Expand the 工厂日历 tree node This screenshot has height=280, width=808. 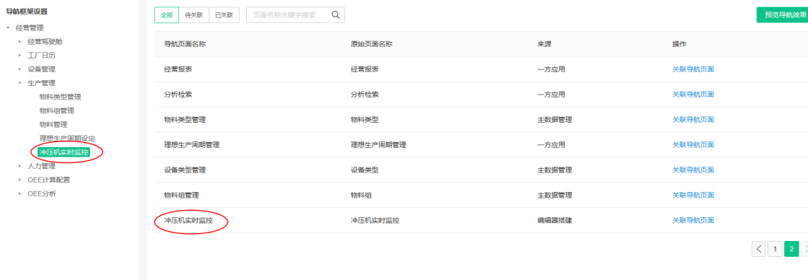20,55
